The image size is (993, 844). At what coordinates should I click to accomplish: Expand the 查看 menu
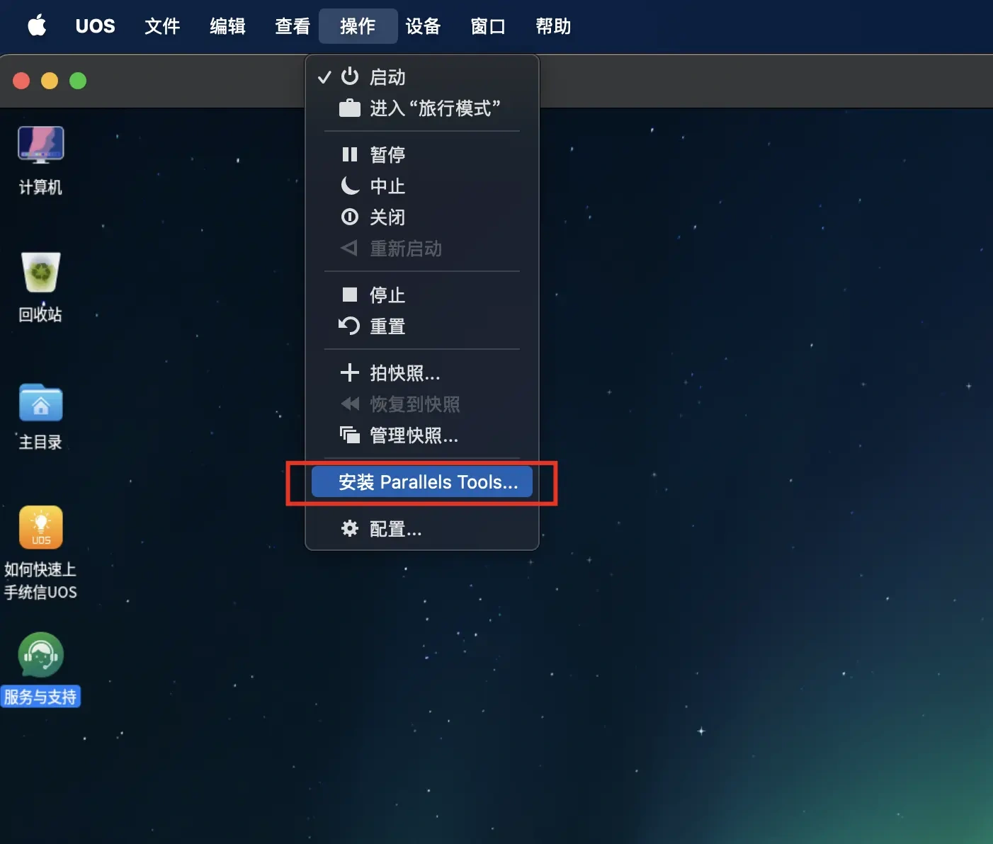(x=293, y=26)
